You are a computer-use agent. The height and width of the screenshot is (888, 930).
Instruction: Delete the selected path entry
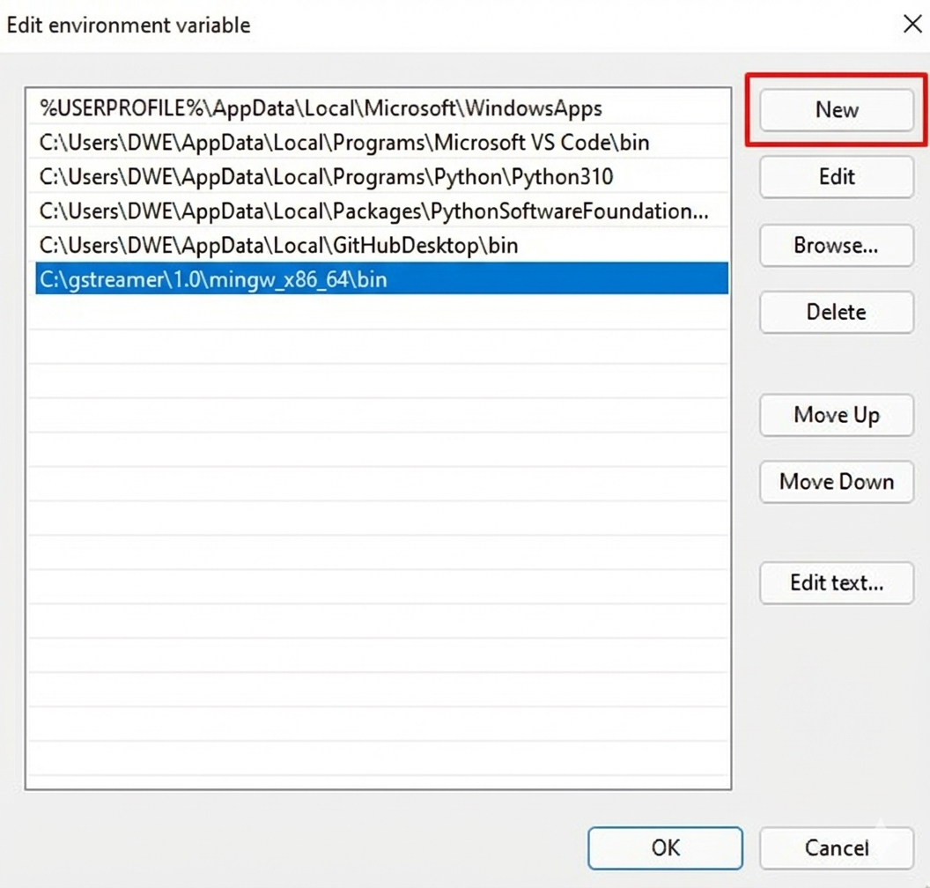click(835, 312)
